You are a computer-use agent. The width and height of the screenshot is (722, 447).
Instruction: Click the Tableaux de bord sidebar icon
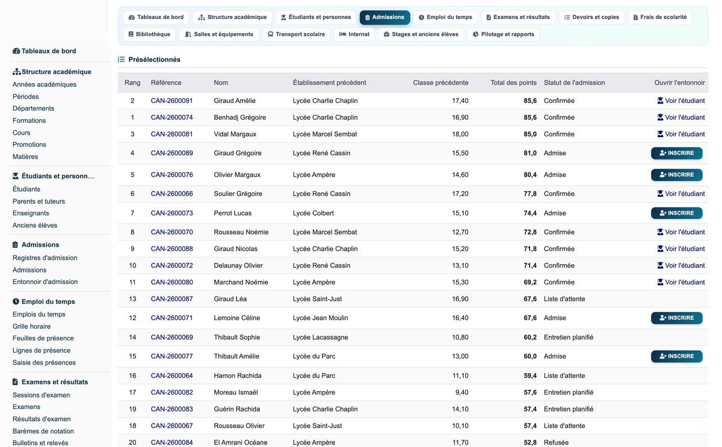(x=16, y=51)
